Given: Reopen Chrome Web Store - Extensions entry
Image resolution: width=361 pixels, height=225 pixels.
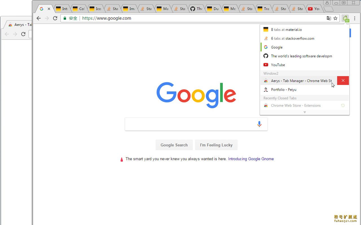Looking at the screenshot, I should 305,105.
